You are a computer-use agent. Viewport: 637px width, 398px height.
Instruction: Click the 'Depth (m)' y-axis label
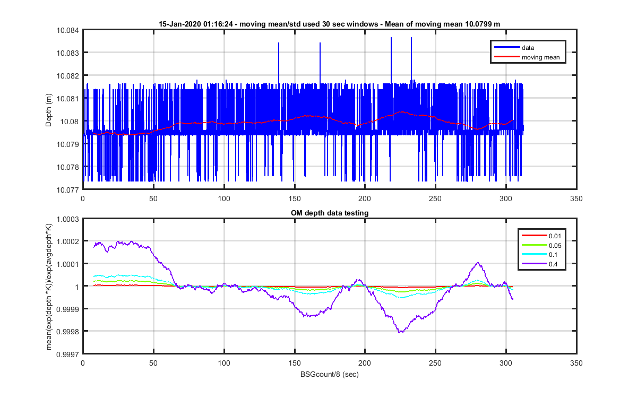[x=49, y=109]
